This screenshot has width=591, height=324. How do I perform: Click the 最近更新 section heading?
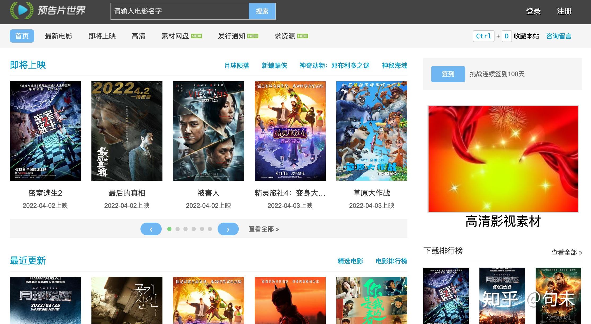click(28, 260)
